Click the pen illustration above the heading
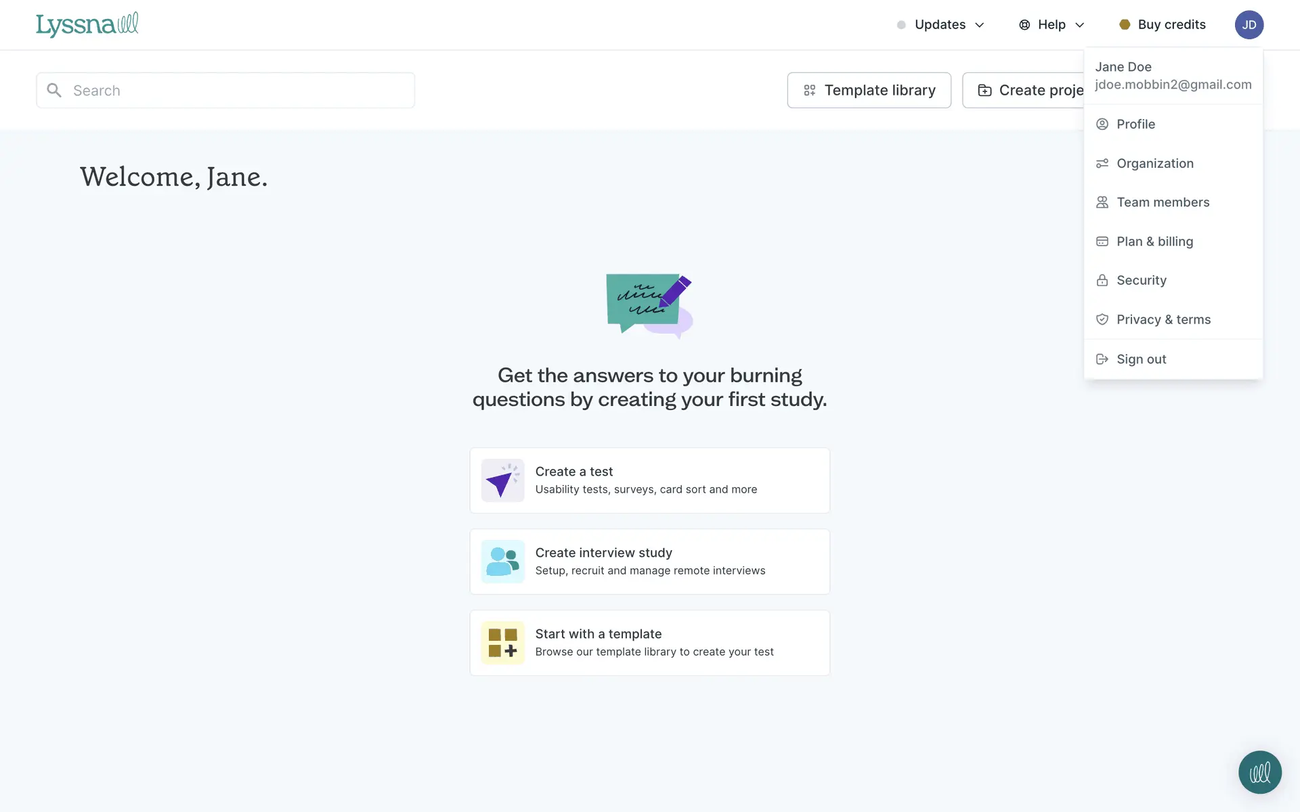The width and height of the screenshot is (1300, 812). 649,305
